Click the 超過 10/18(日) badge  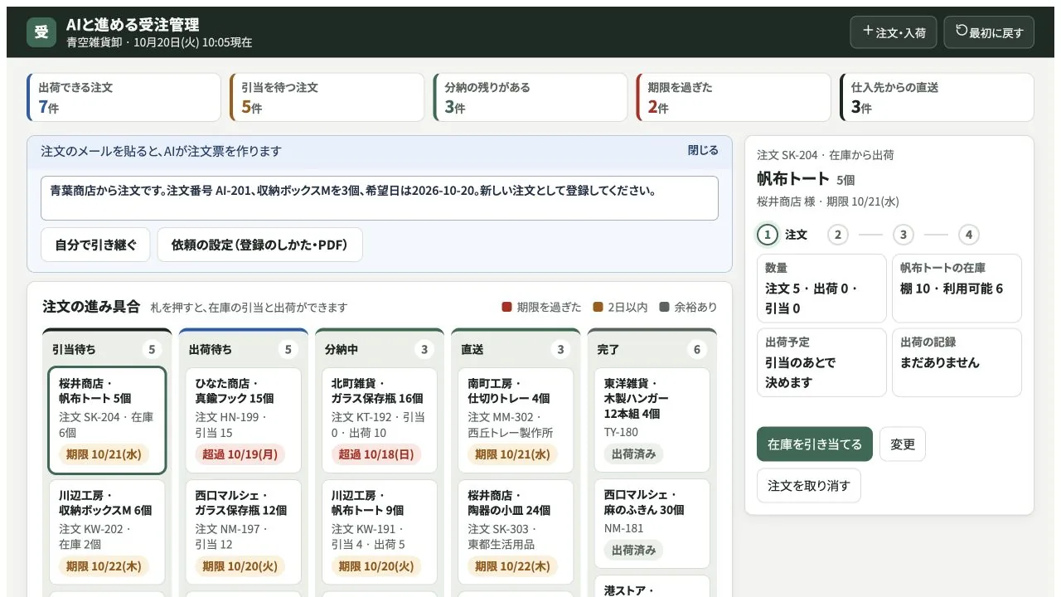click(x=376, y=454)
